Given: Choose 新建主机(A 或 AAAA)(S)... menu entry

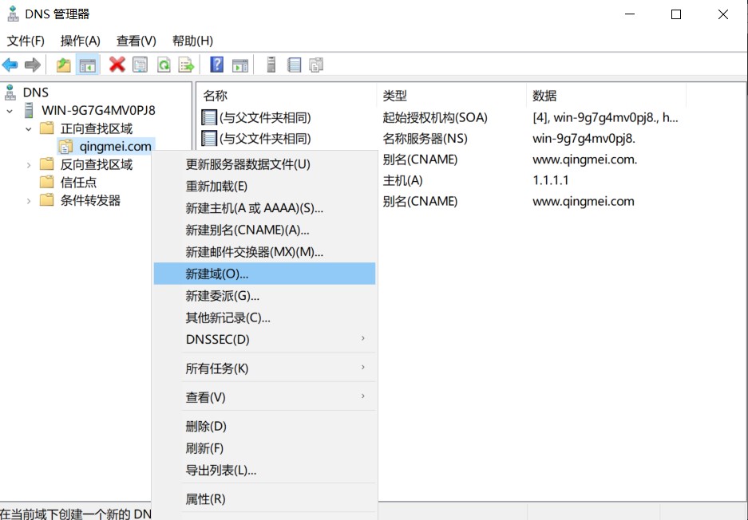Looking at the screenshot, I should [x=265, y=208].
